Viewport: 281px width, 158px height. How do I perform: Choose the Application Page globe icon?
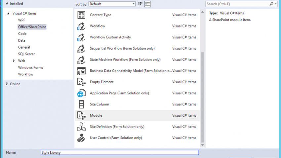[81, 93]
